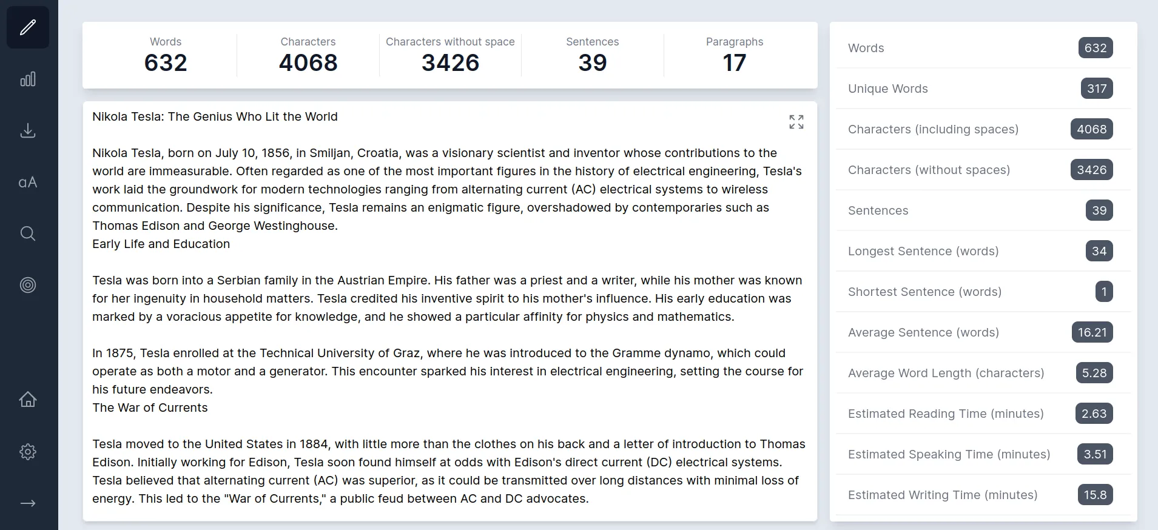The width and height of the screenshot is (1158, 530).
Task: Select the Estimated Reading Time row
Action: pyautogui.click(x=983, y=414)
